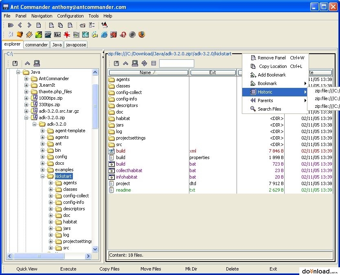Click the red dragon shortcut icon
Image resolution: width=340 pixels, height=275 pixels.
click(x=114, y=35)
